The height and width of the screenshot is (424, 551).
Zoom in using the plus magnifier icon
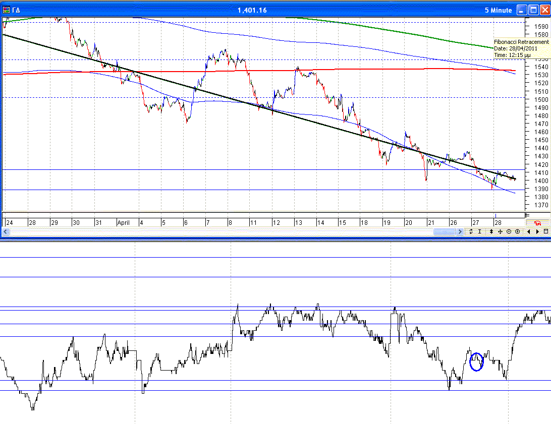click(x=517, y=231)
